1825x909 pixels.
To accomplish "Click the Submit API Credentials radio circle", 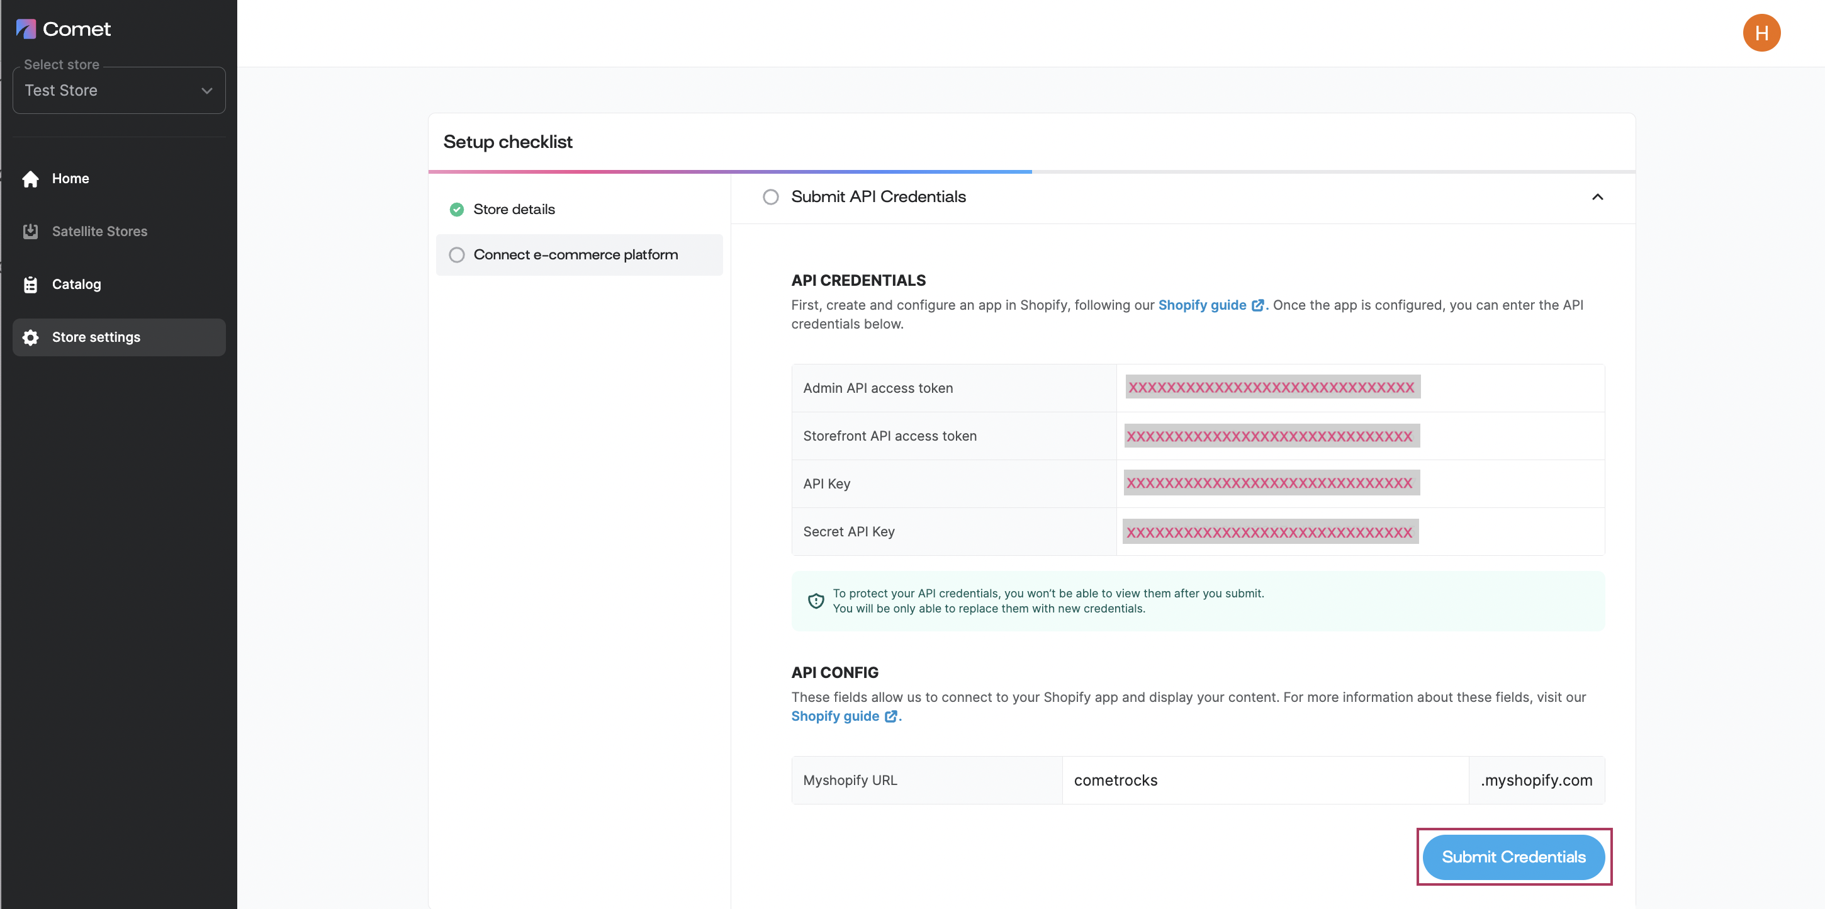I will 771,196.
